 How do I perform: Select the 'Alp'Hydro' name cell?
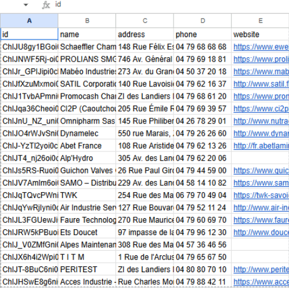click(87, 158)
